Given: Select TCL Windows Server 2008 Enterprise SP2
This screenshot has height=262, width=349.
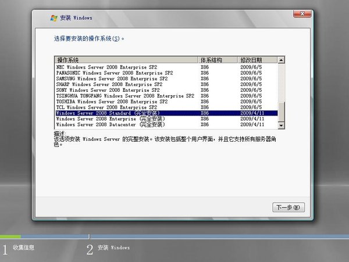Looking at the screenshot, I should click(x=166, y=107).
